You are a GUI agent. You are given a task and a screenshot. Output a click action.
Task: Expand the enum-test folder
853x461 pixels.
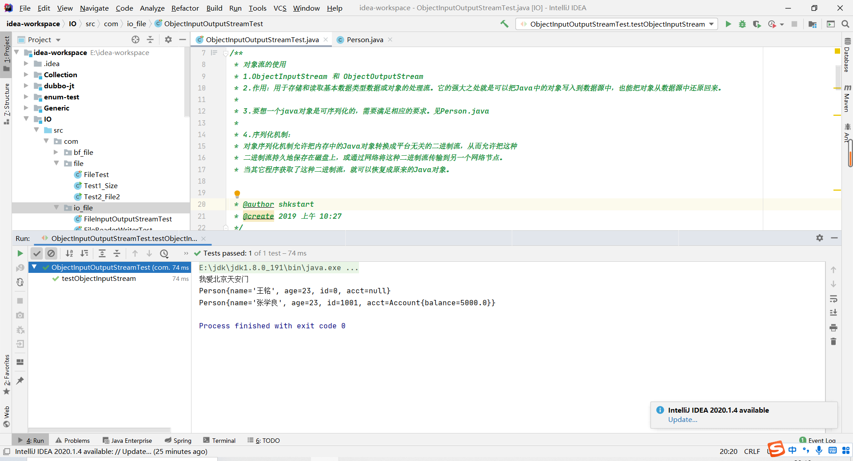pyautogui.click(x=26, y=97)
